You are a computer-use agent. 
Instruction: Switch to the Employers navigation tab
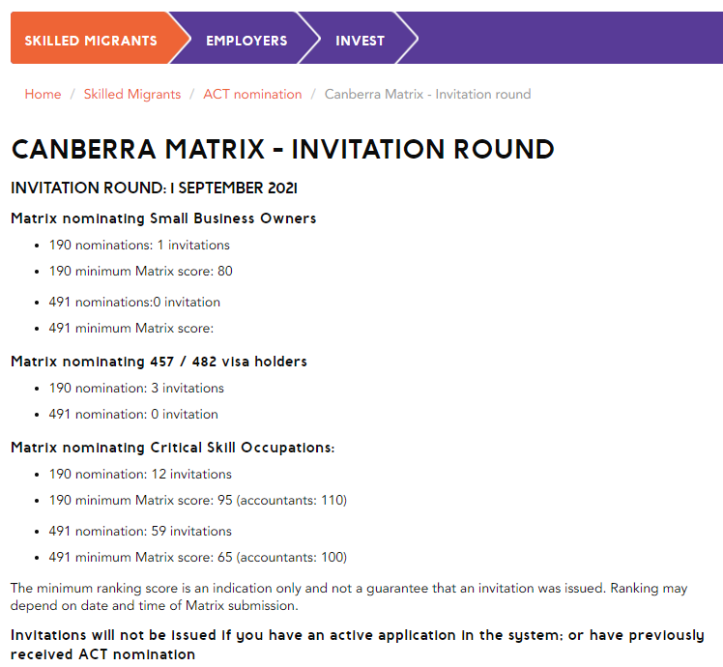click(x=246, y=41)
